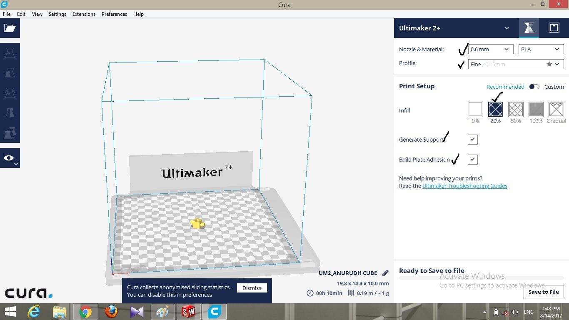Edit model name with the pencil icon
Image resolution: width=569 pixels, height=320 pixels.
point(384,273)
